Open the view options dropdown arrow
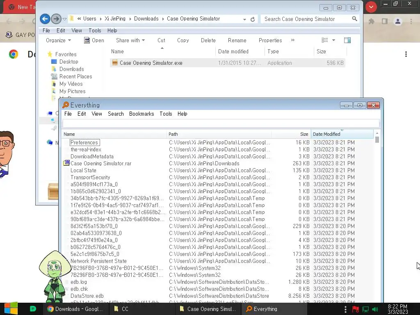This screenshot has width=420, height=315. tap(333, 41)
